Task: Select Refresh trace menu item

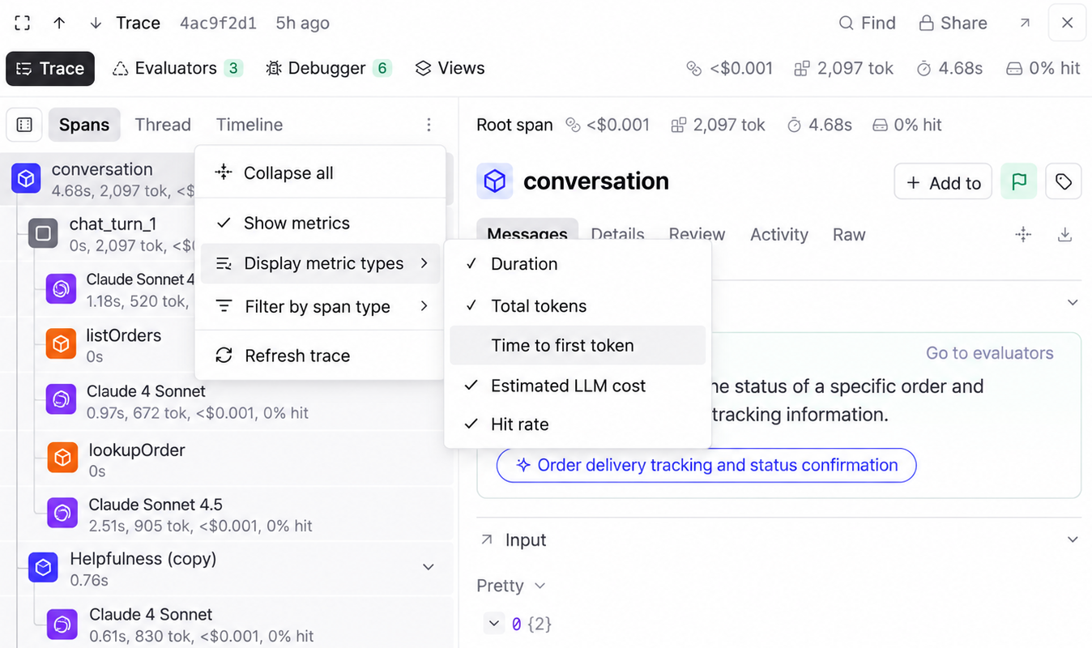Action: (x=320, y=356)
